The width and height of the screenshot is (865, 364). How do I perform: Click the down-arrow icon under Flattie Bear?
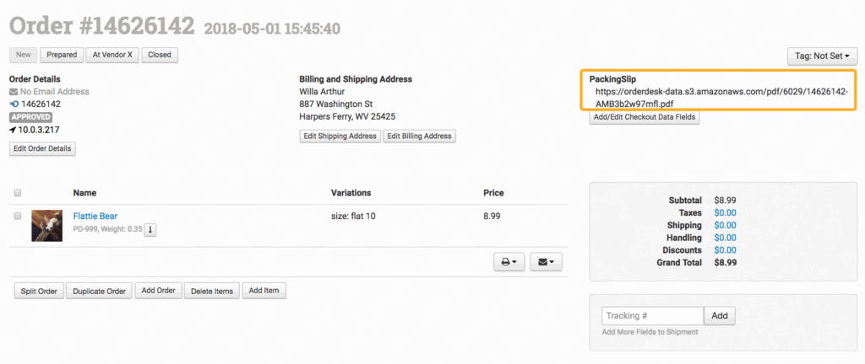[150, 229]
